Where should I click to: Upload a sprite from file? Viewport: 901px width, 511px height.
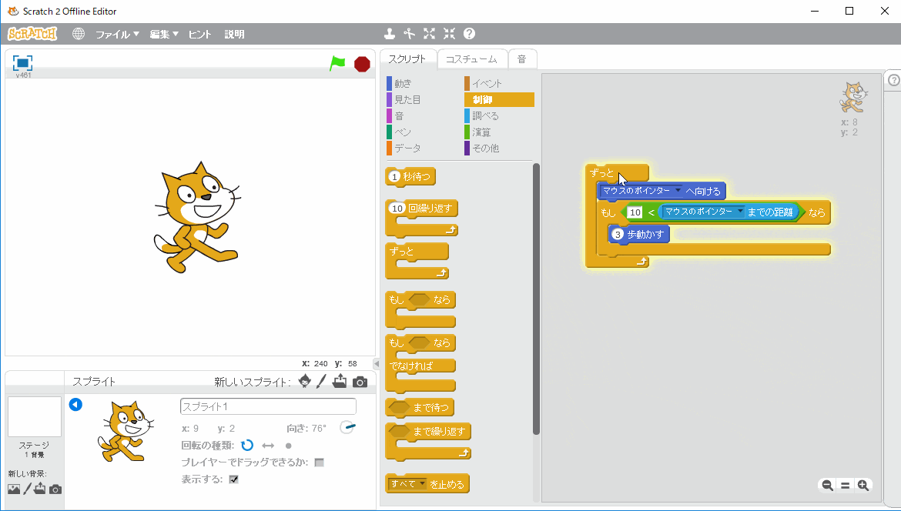pos(340,381)
